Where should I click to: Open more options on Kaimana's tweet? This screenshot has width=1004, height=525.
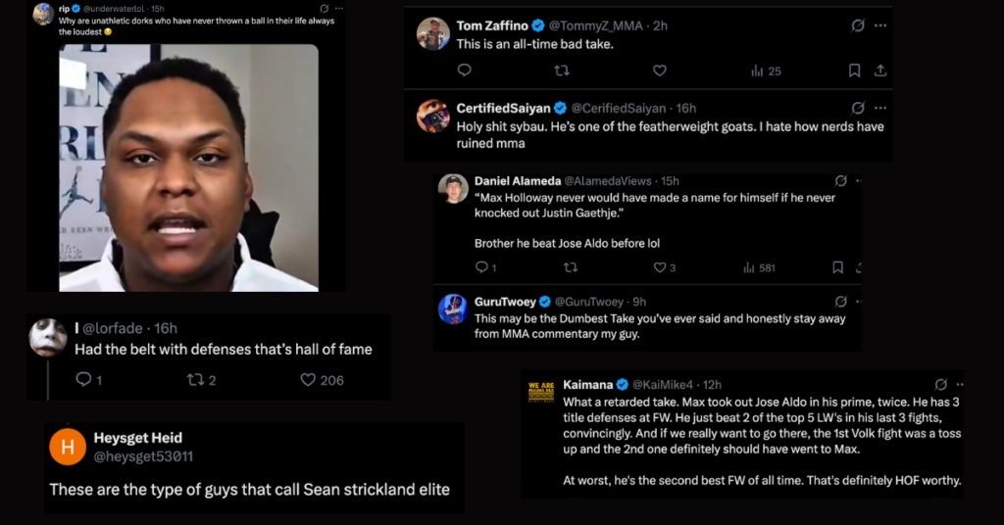(959, 384)
